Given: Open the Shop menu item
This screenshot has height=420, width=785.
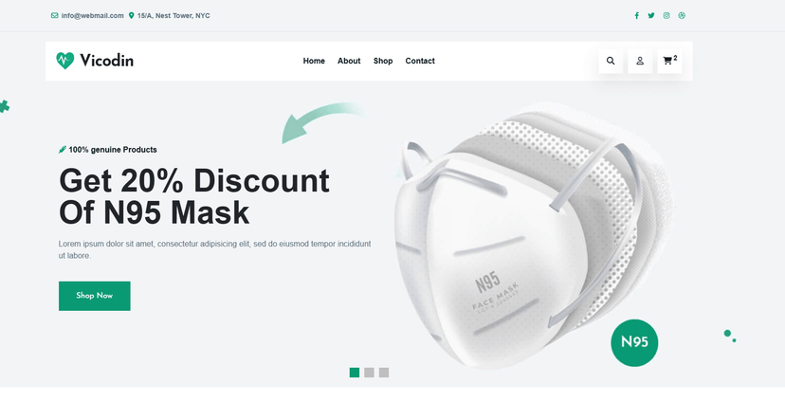Looking at the screenshot, I should [383, 61].
